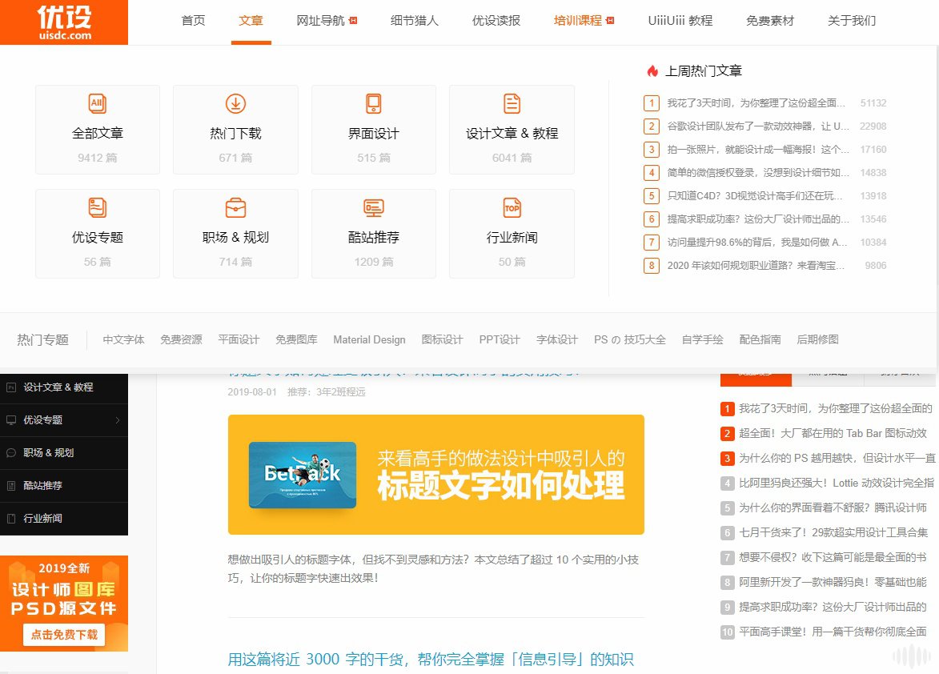Click the 酷站推荐 monitor icon in the grid
The height and width of the screenshot is (674, 939).
coord(374,207)
